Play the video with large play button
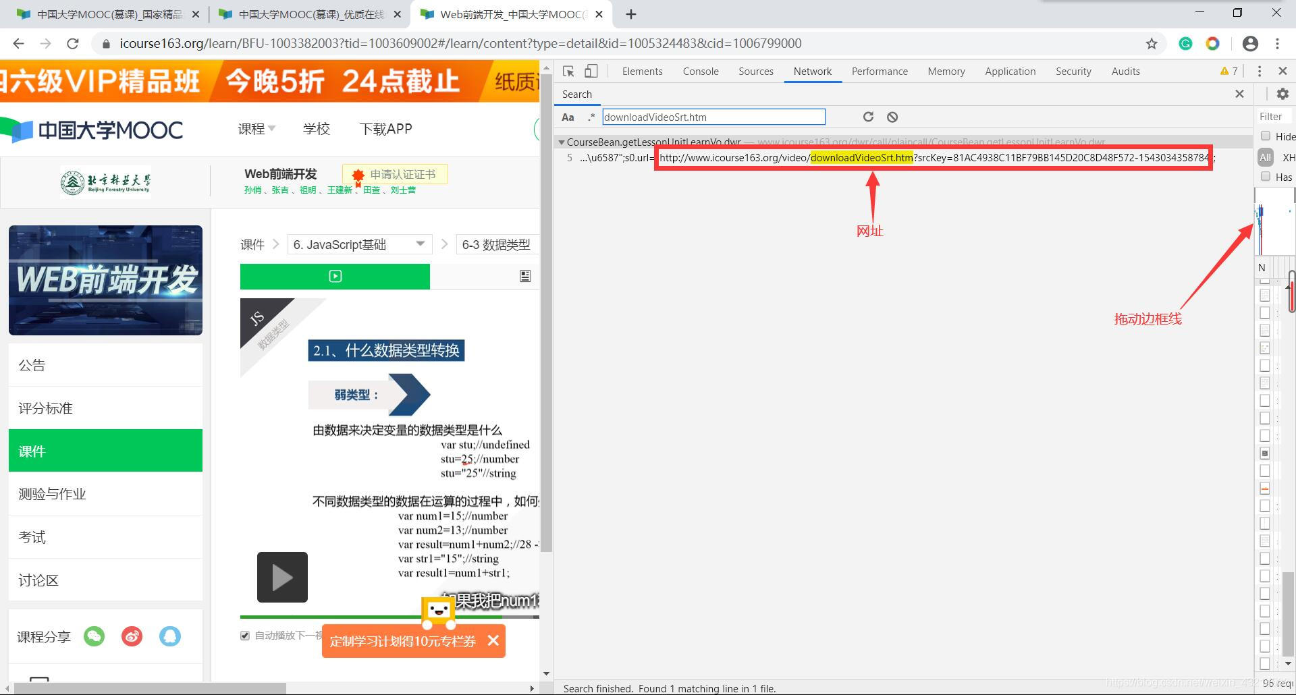Viewport: 1296px width, 695px height. click(x=282, y=578)
